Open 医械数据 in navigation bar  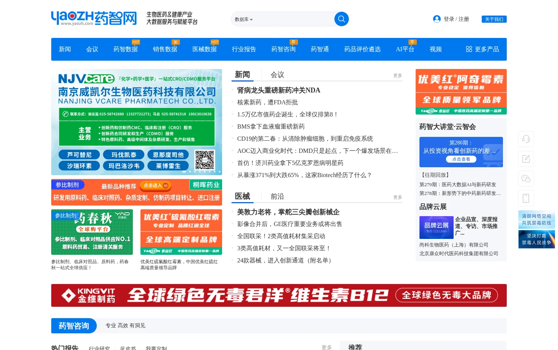[x=205, y=49]
